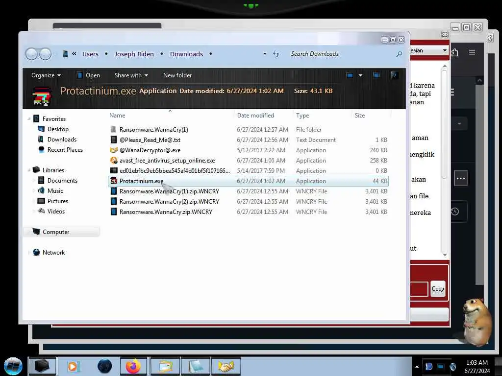Select Desktop under Favorites
The width and height of the screenshot is (502, 376).
click(58, 129)
